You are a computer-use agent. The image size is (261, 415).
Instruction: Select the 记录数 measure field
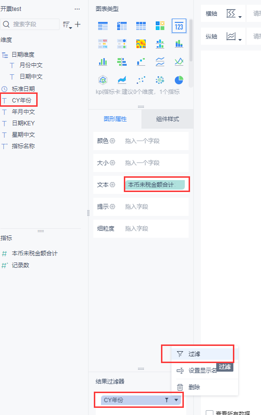click(20, 265)
